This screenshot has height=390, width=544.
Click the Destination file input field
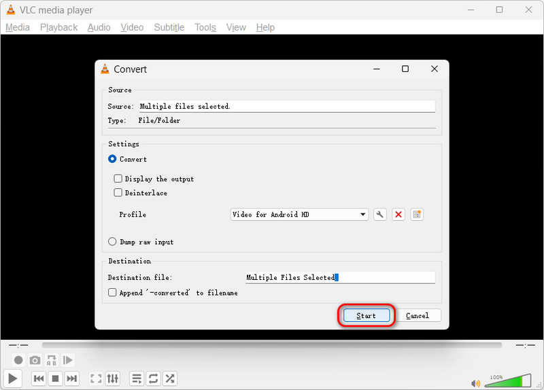click(340, 277)
